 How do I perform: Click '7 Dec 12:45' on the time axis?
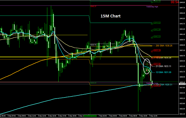click(x=153, y=116)
